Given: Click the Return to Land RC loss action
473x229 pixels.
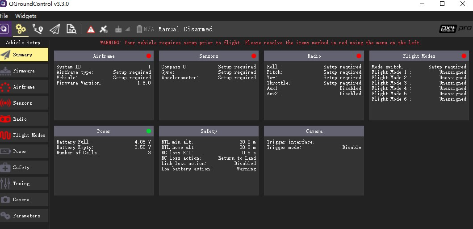Looking at the screenshot, I should point(237,158).
